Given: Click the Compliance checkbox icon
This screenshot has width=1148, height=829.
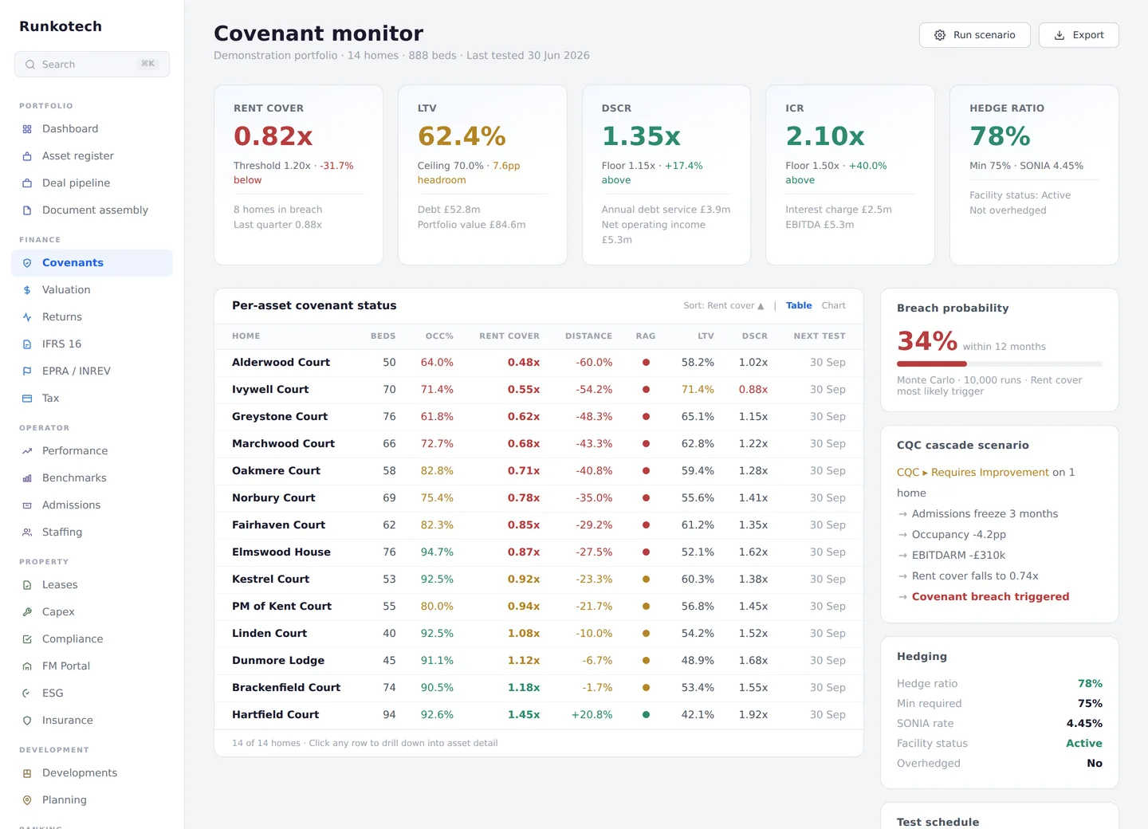Looking at the screenshot, I should 27,639.
